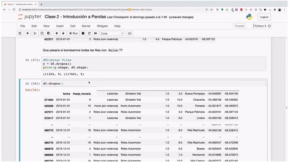Image resolution: width=289 pixels, height=162 pixels.
Task: Click the page vertical scrollbar
Action: pos(287,108)
